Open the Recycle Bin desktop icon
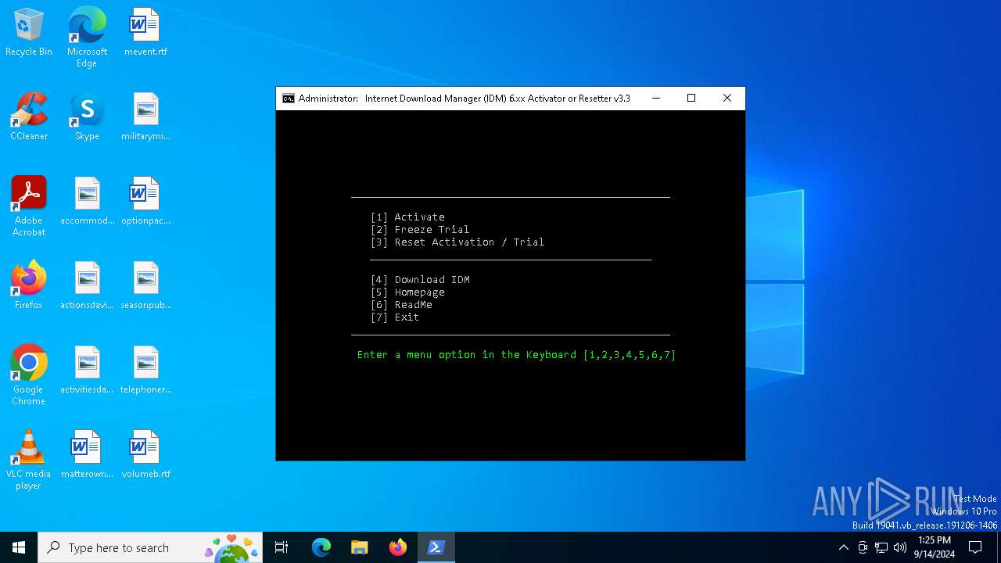 pyautogui.click(x=29, y=33)
